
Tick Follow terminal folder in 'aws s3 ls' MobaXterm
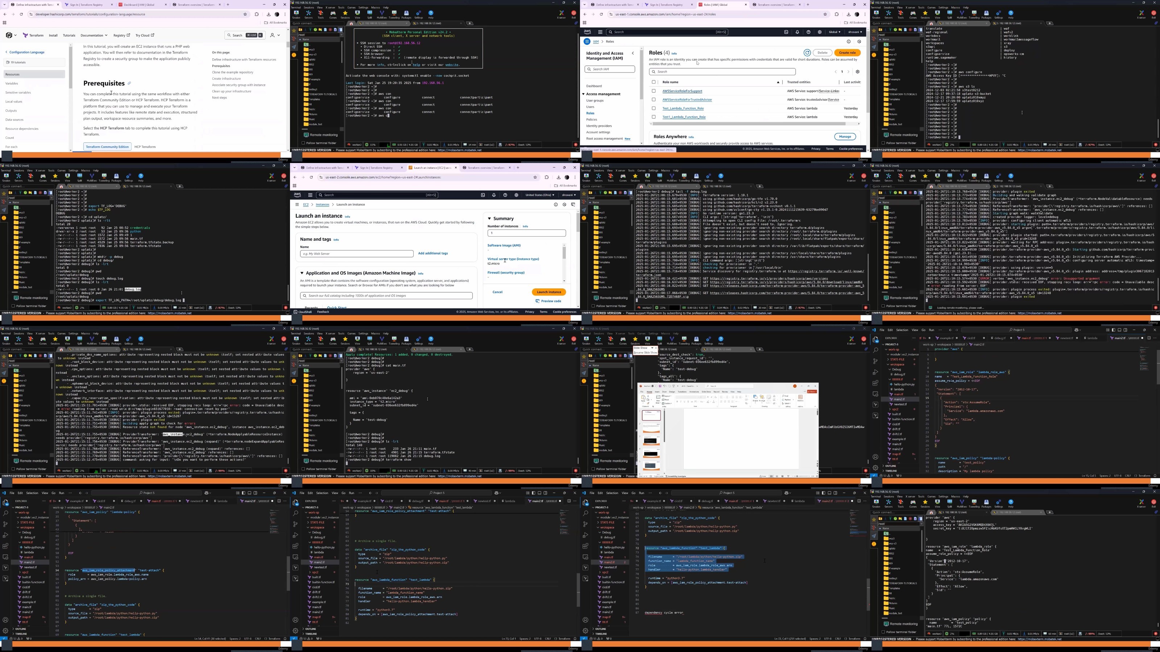click(x=883, y=143)
